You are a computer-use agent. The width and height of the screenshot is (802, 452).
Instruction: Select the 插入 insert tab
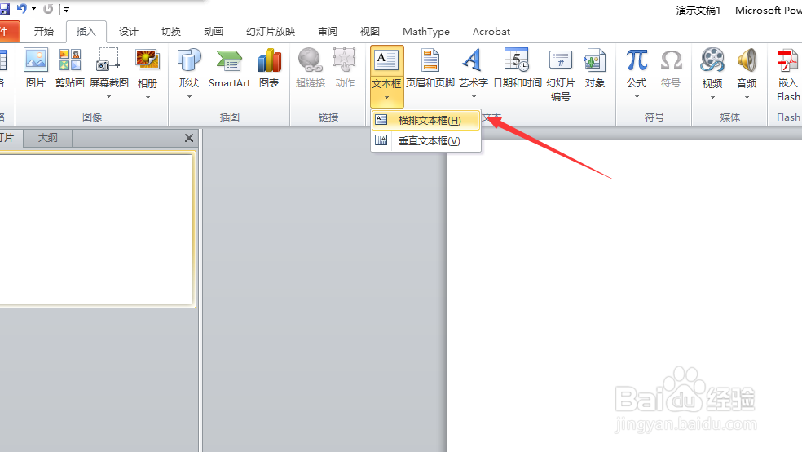click(x=86, y=32)
